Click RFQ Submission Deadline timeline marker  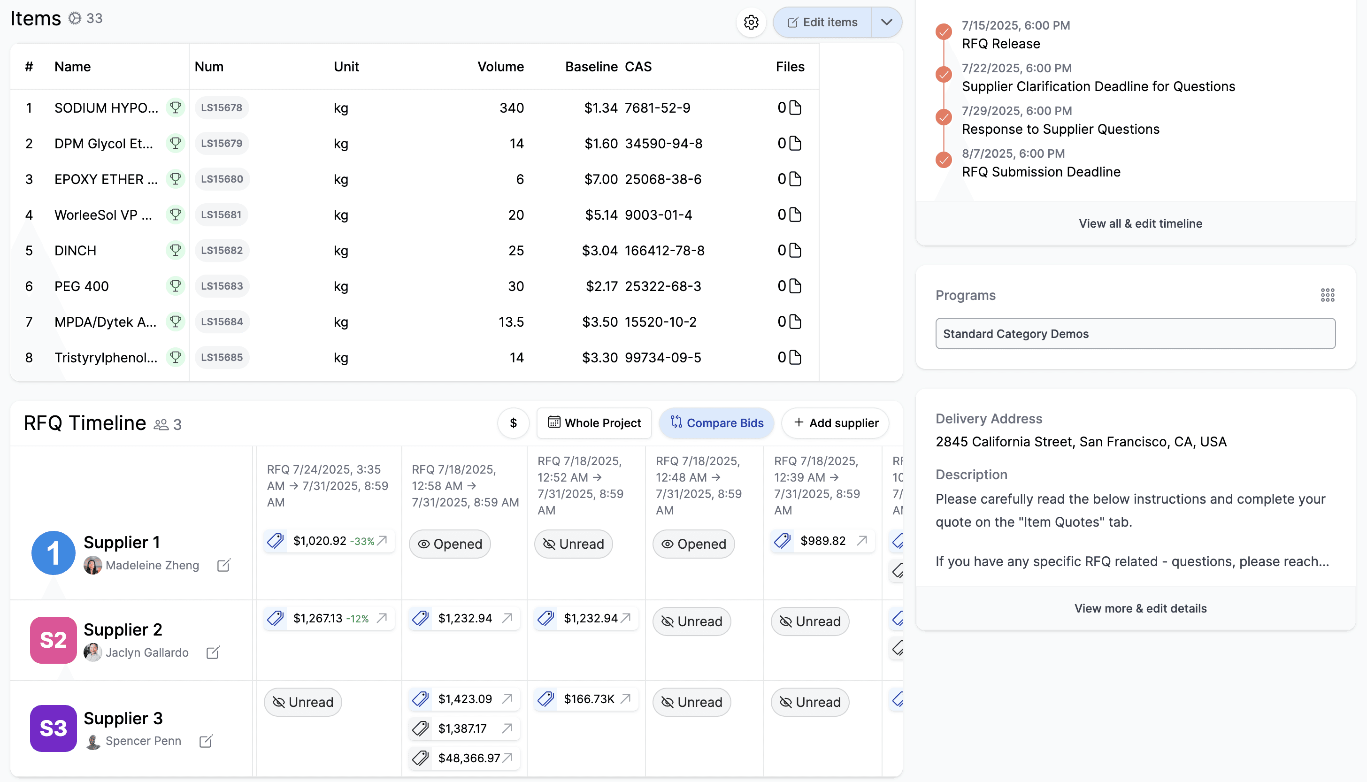coord(943,160)
